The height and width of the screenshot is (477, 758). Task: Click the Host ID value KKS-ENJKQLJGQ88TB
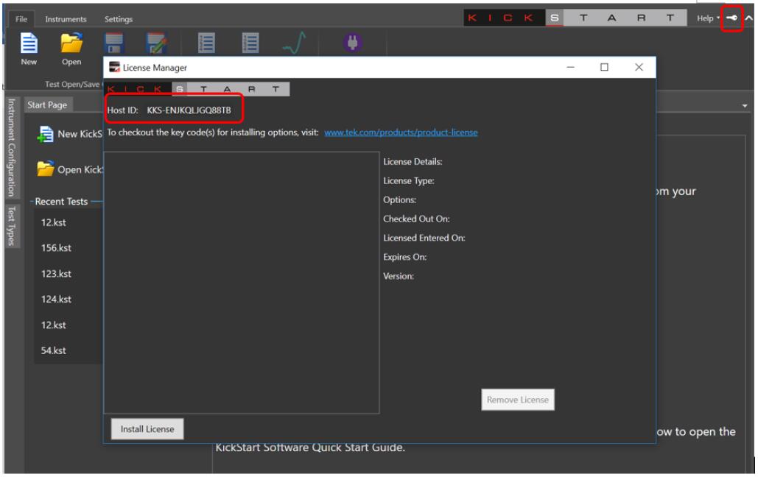[189, 110]
